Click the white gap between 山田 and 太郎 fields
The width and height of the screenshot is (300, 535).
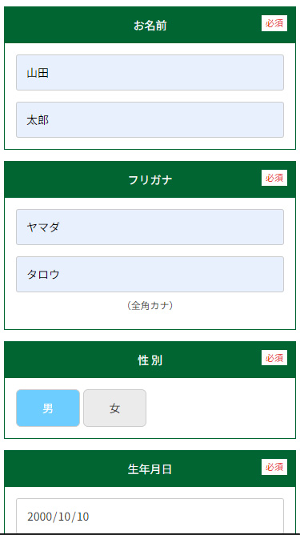150,96
